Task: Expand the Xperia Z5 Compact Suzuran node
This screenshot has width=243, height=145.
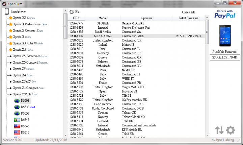Action: pyautogui.click(x=10, y=63)
